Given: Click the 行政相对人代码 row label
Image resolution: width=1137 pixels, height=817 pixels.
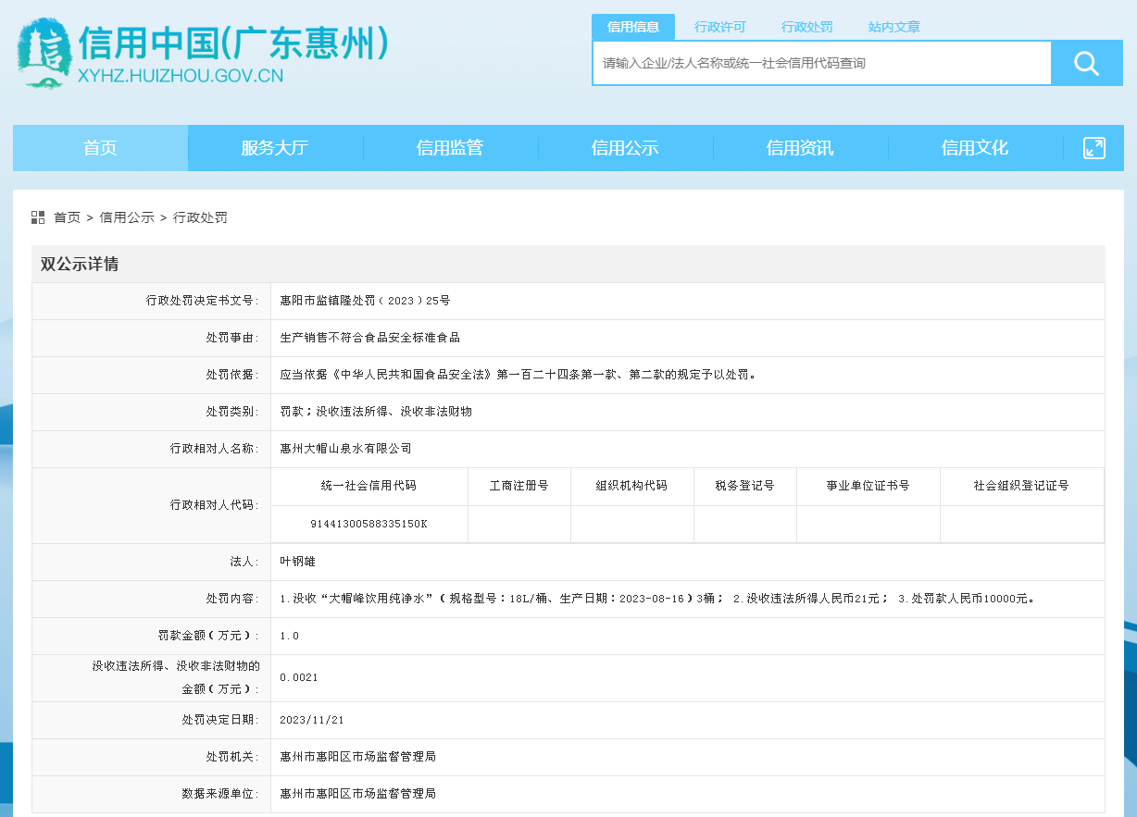Looking at the screenshot, I should click(215, 505).
